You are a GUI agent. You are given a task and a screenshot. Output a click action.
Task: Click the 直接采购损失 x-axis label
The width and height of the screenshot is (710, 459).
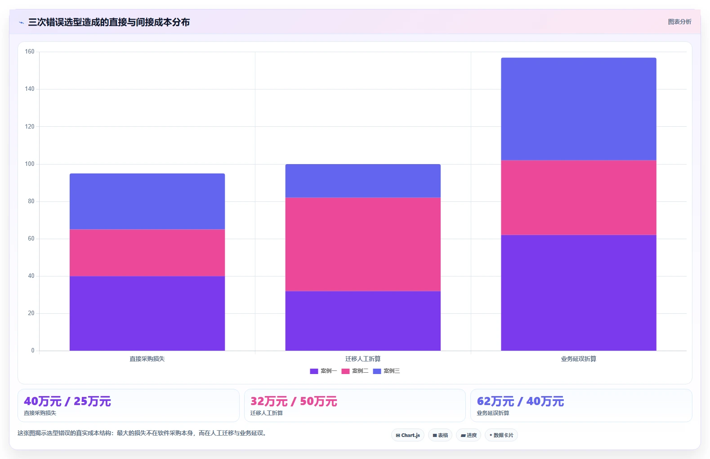tap(147, 359)
